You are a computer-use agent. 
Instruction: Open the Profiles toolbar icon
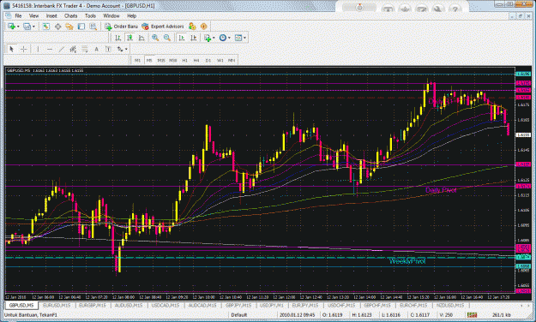[x=27, y=27]
